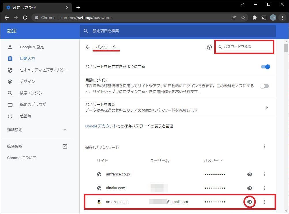The height and width of the screenshot is (214, 289).
Task: Click the amazon.co.jp favicon
Action: (99, 202)
